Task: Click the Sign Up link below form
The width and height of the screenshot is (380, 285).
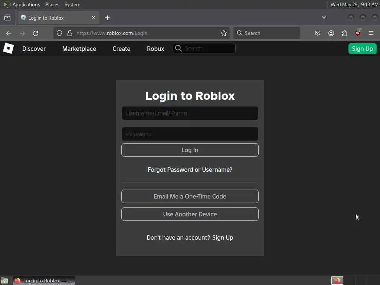Action: click(223, 238)
